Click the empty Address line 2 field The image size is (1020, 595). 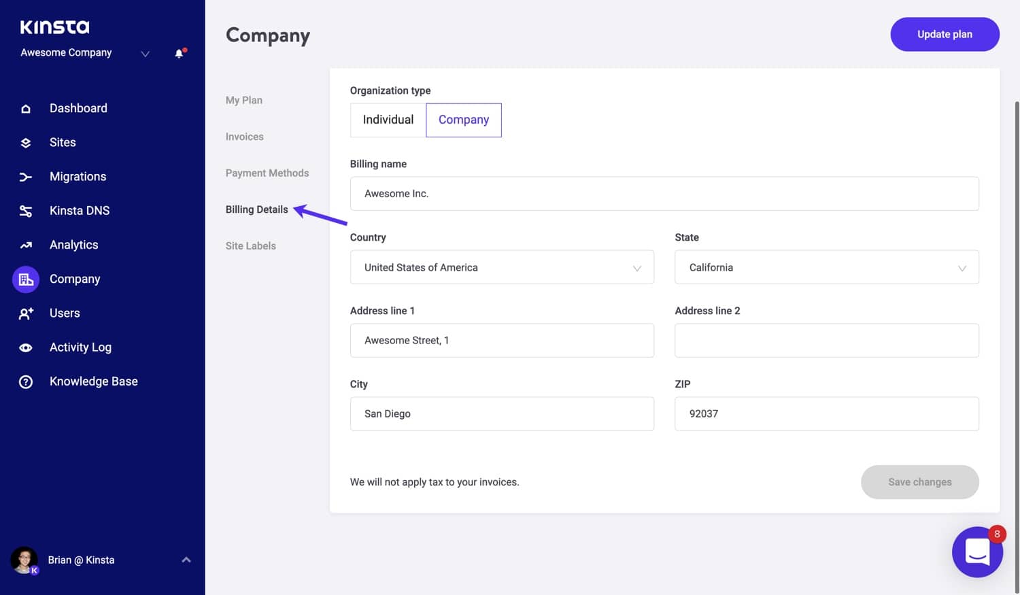point(827,341)
